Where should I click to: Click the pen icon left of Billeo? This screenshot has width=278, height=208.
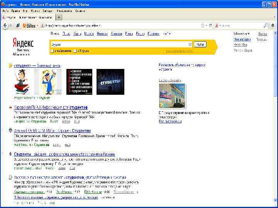point(18,26)
